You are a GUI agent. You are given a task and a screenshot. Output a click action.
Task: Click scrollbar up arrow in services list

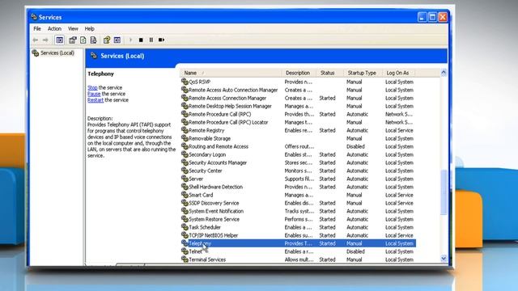[444, 73]
